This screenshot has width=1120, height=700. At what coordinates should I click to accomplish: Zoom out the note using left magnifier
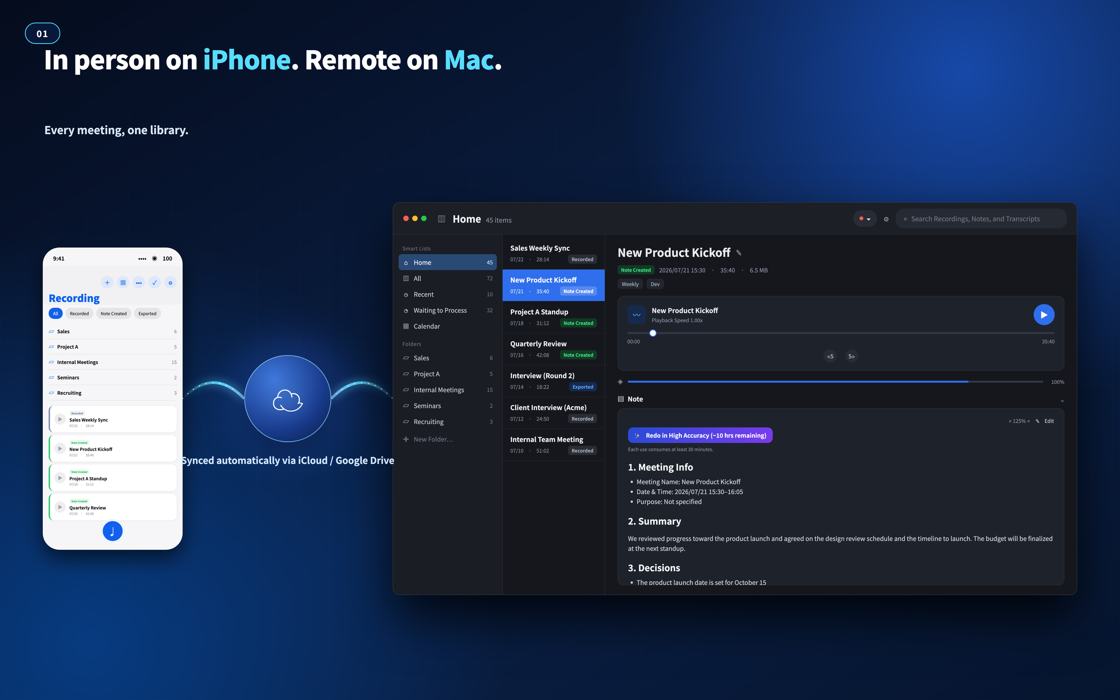pos(1010,421)
